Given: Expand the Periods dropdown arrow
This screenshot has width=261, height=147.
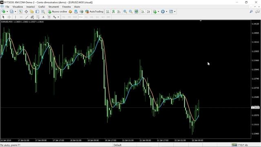Looking at the screenshot, I should click(166, 11).
